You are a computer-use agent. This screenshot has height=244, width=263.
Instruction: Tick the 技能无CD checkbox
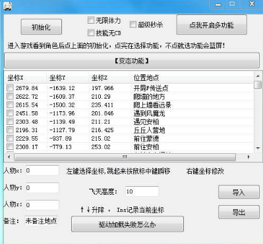coord(91,33)
